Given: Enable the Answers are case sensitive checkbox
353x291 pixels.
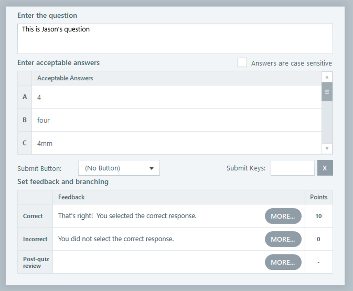Looking at the screenshot, I should [x=242, y=63].
